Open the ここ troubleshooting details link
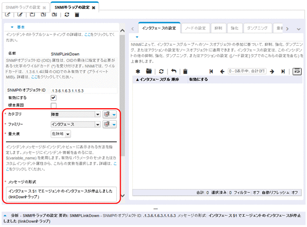Screen dimensions: 307x227 87,35
